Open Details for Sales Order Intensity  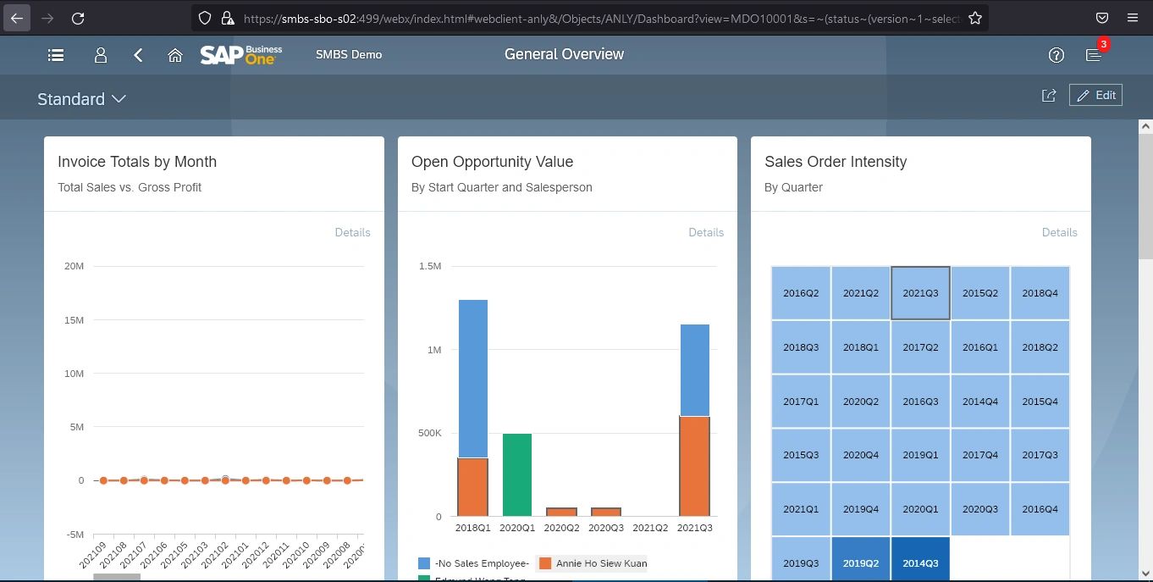pyautogui.click(x=1059, y=232)
